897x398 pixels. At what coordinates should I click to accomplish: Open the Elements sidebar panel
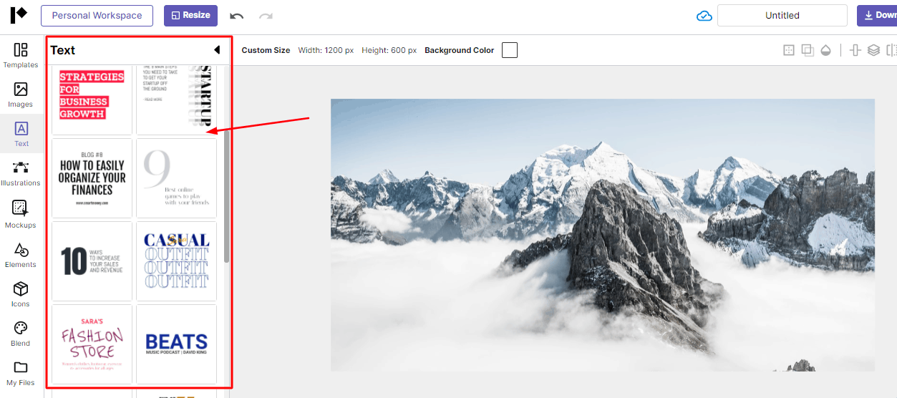tap(21, 256)
